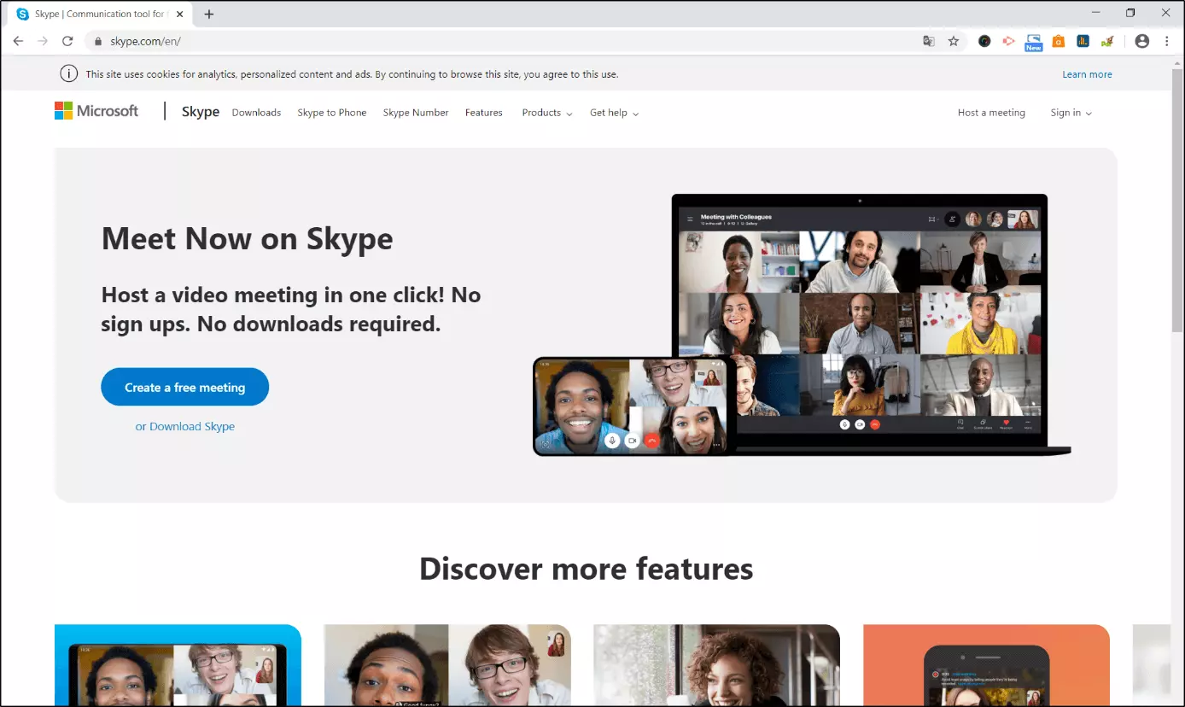Click the browser forward arrow
Image resolution: width=1185 pixels, height=707 pixels.
[x=43, y=41]
